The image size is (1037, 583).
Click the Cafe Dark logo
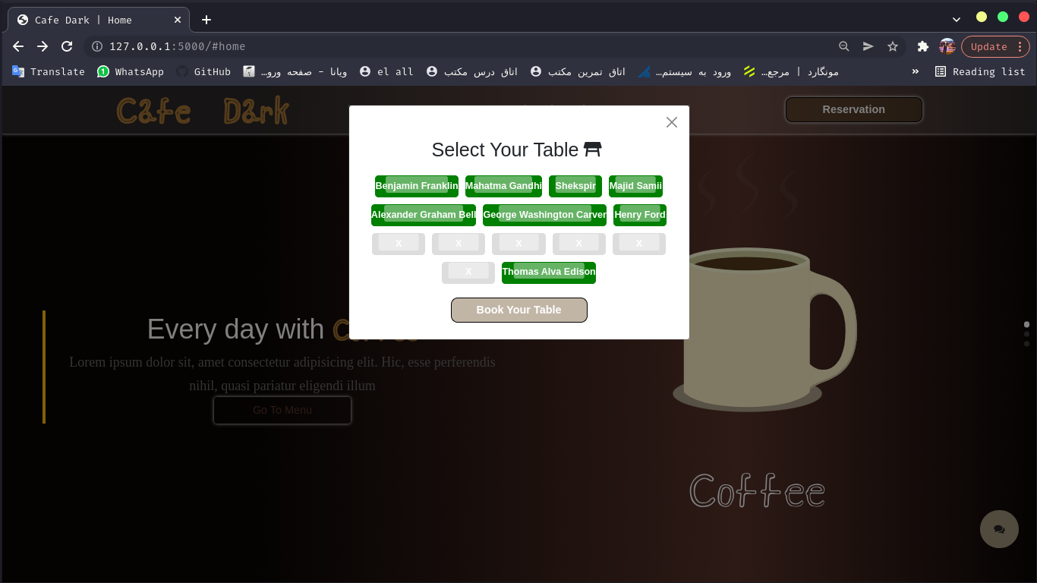203,111
